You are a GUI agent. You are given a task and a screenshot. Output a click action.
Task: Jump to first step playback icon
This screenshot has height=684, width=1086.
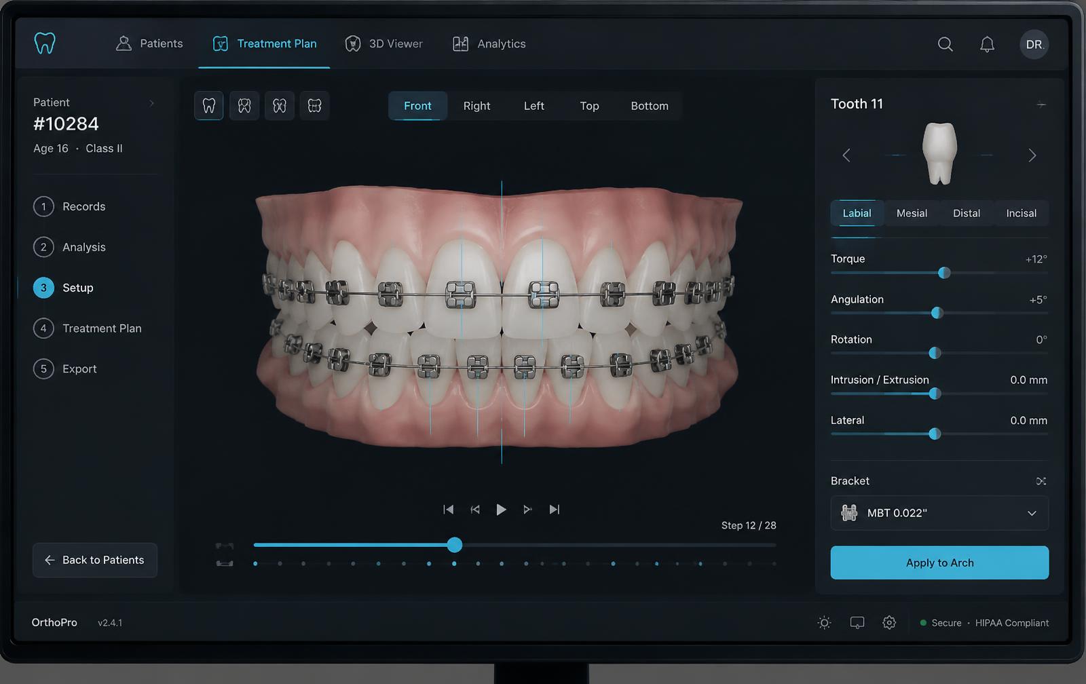448,510
